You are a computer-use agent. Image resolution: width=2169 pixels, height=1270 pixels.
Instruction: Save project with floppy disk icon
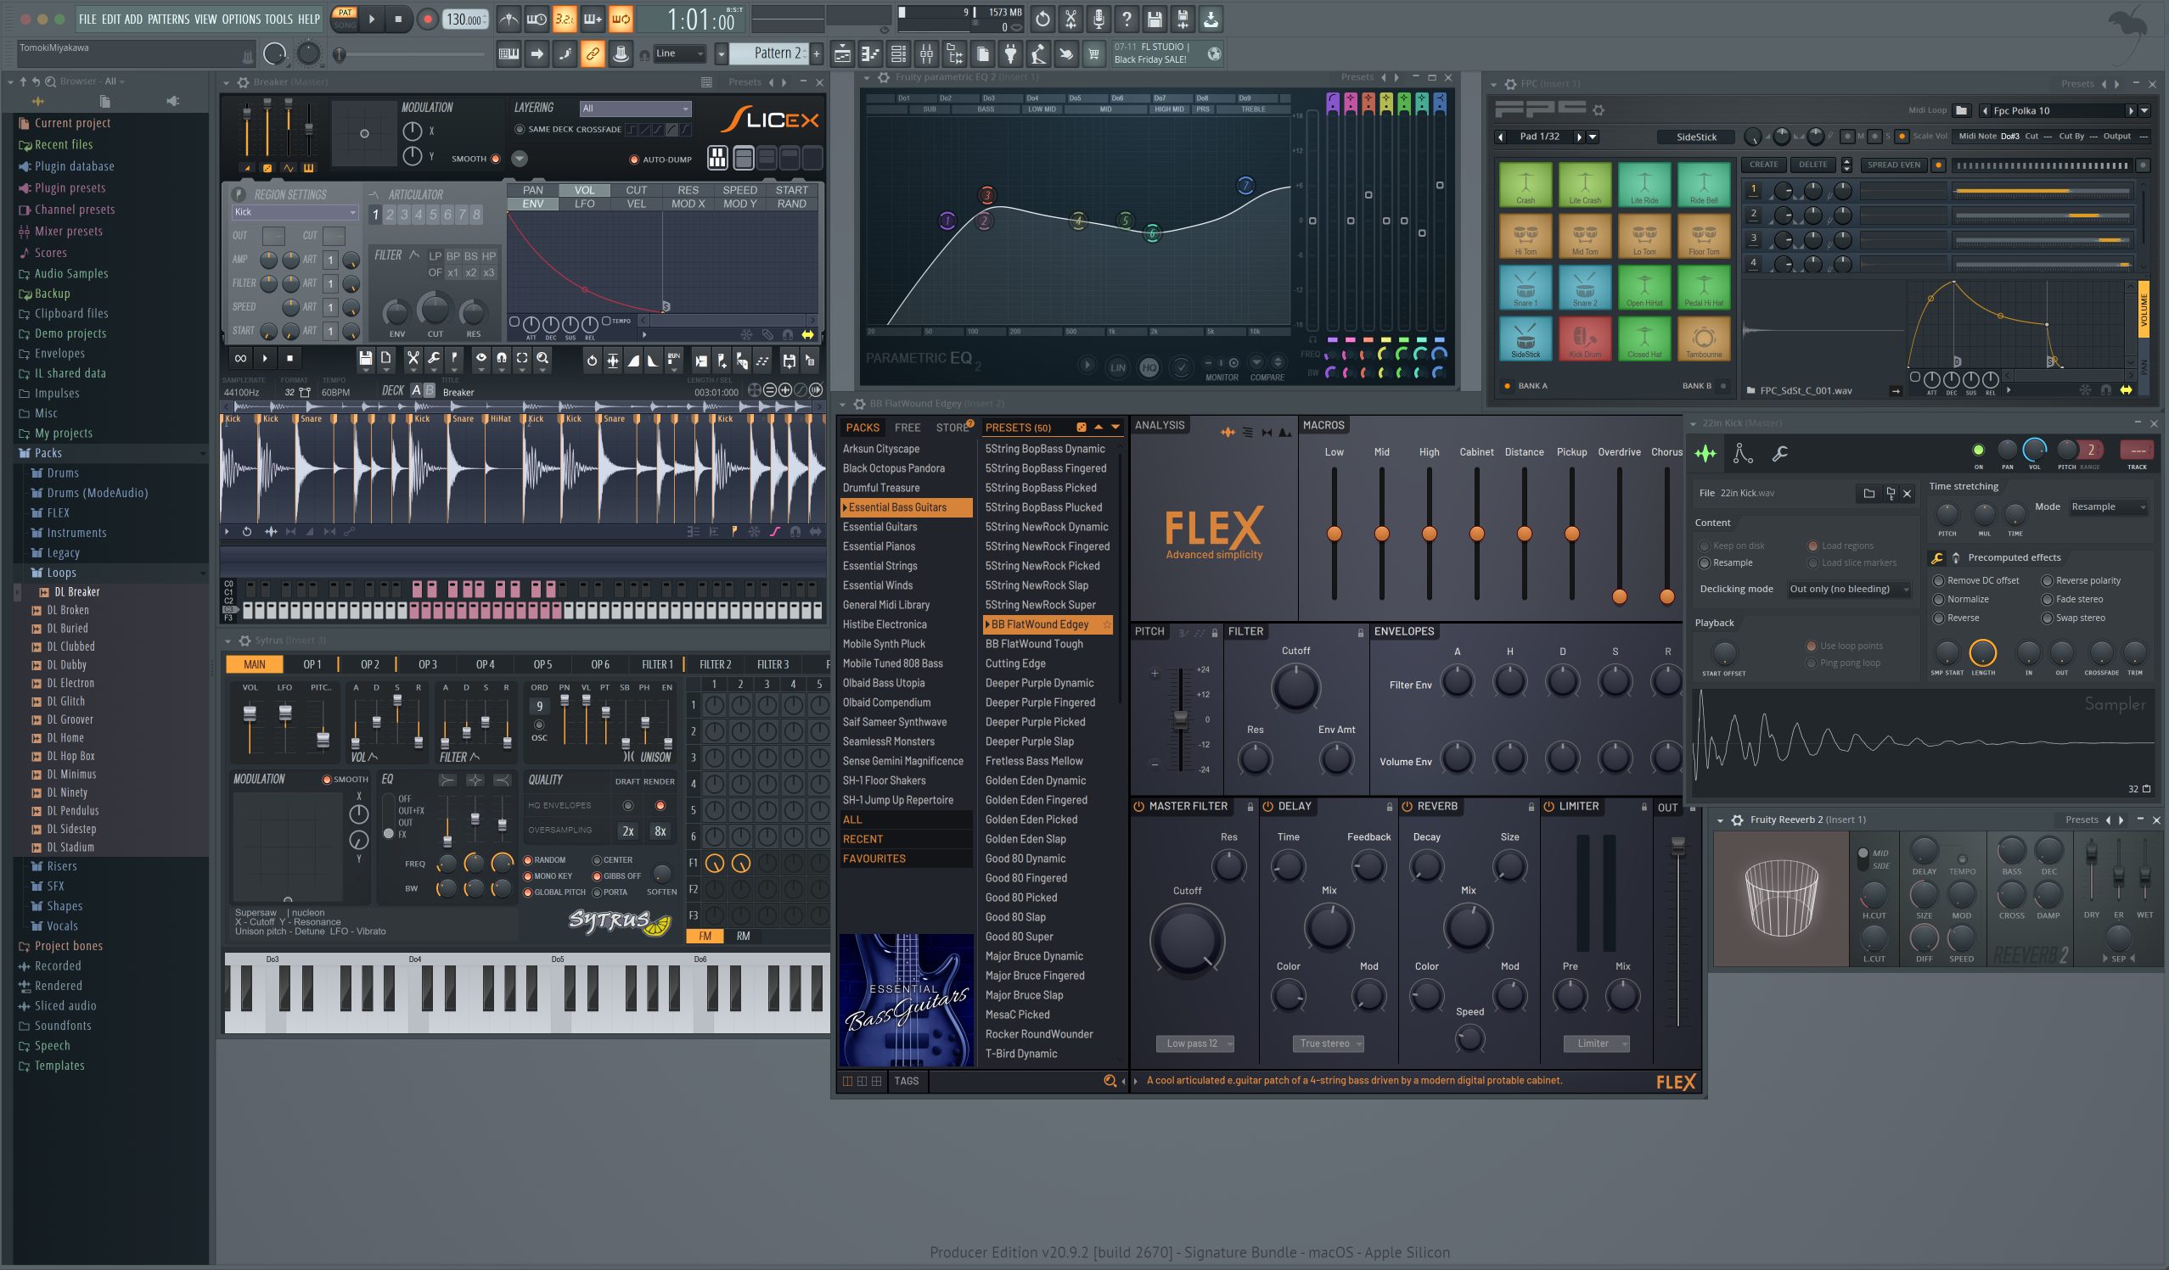tap(1155, 19)
